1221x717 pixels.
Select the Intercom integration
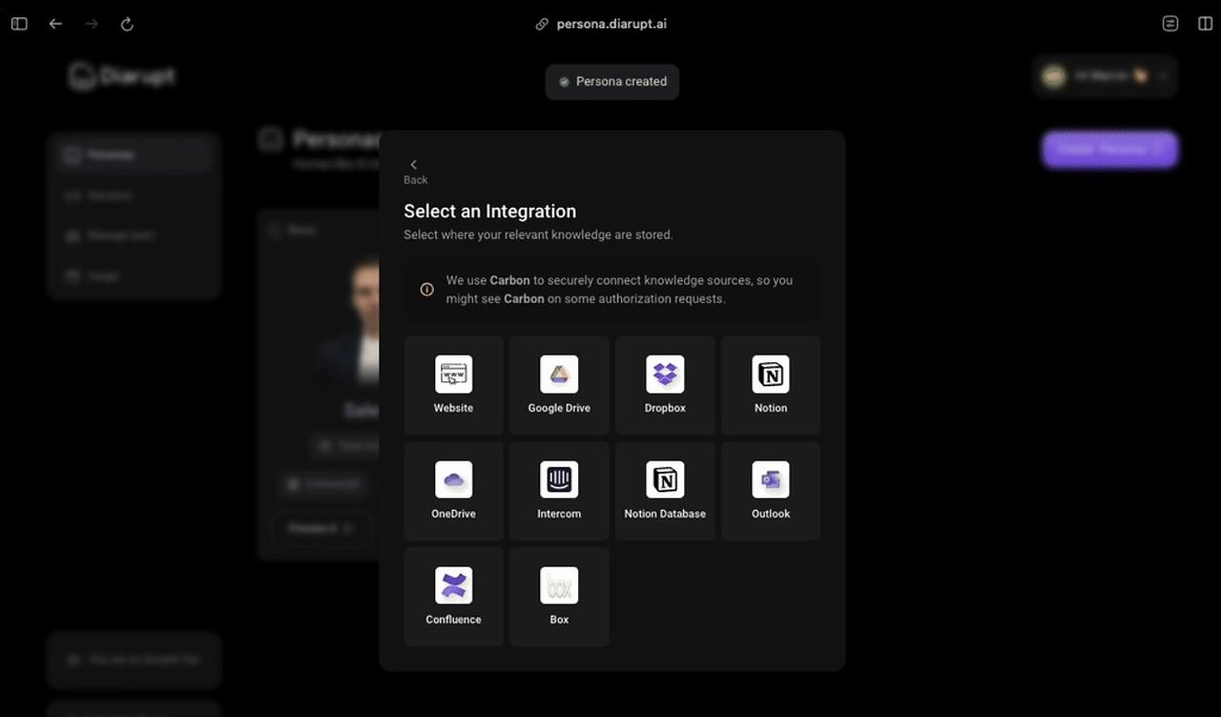pos(559,491)
